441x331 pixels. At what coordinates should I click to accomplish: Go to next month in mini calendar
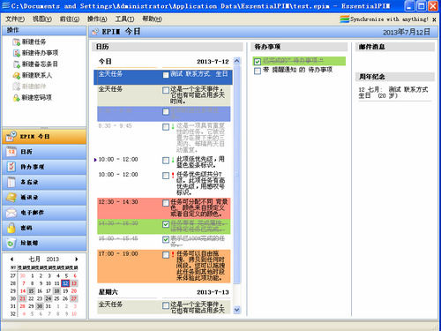click(77, 260)
